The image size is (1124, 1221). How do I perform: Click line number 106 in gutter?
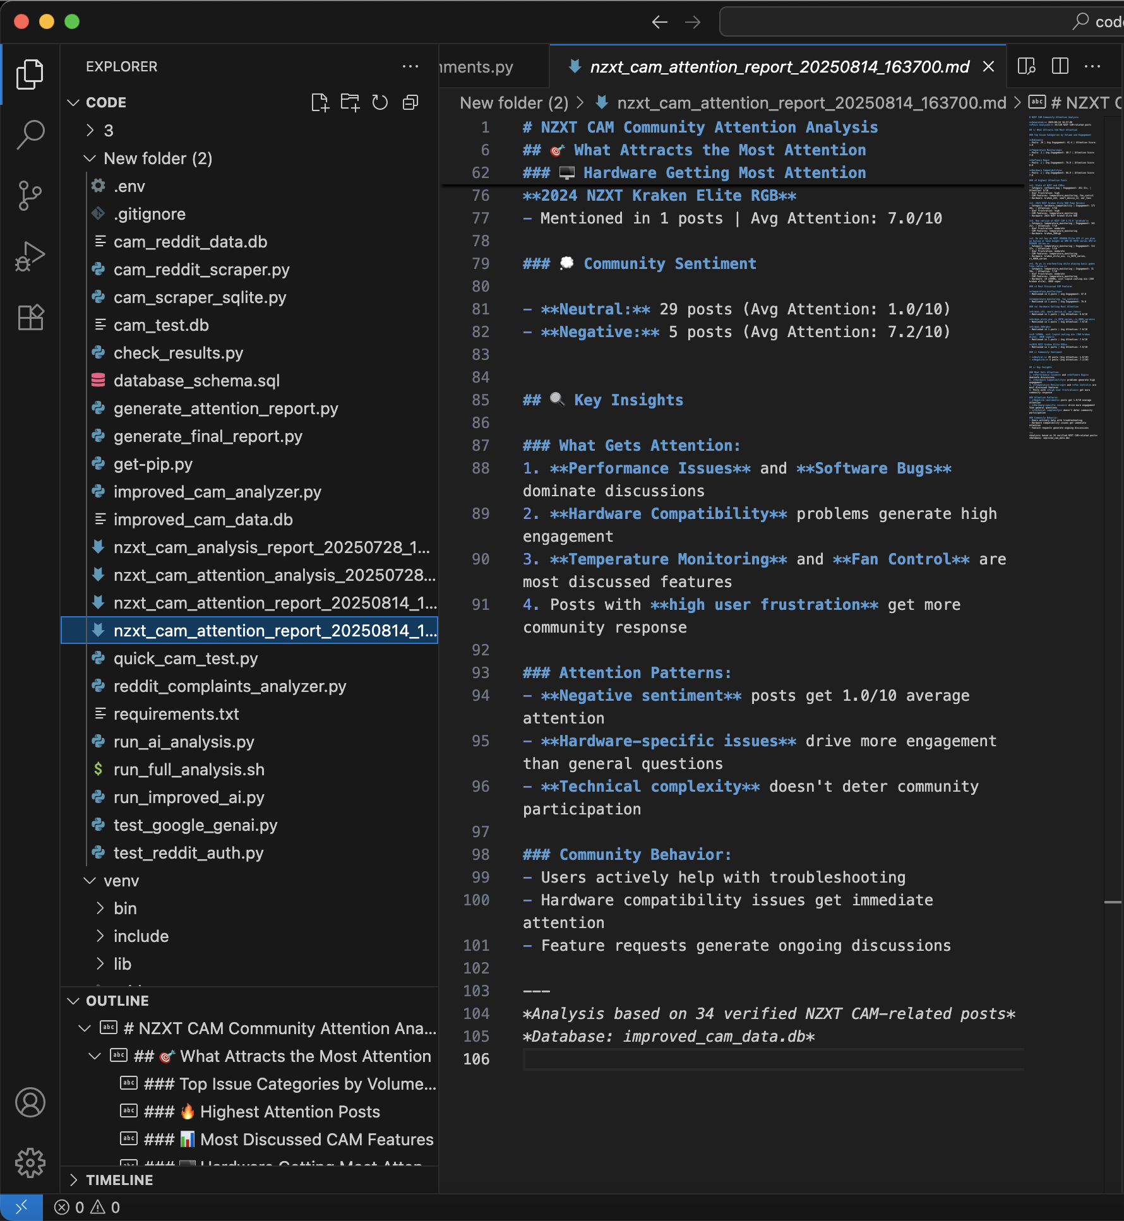[476, 1059]
